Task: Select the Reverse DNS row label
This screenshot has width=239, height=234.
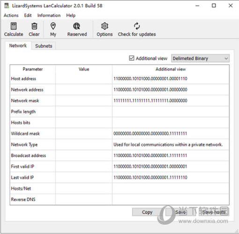Action: [23, 199]
